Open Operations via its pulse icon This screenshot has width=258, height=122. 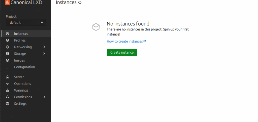click(8, 84)
